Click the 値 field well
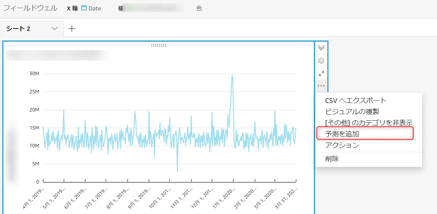Image resolution: width=437 pixels, height=214 pixels. coord(151,8)
